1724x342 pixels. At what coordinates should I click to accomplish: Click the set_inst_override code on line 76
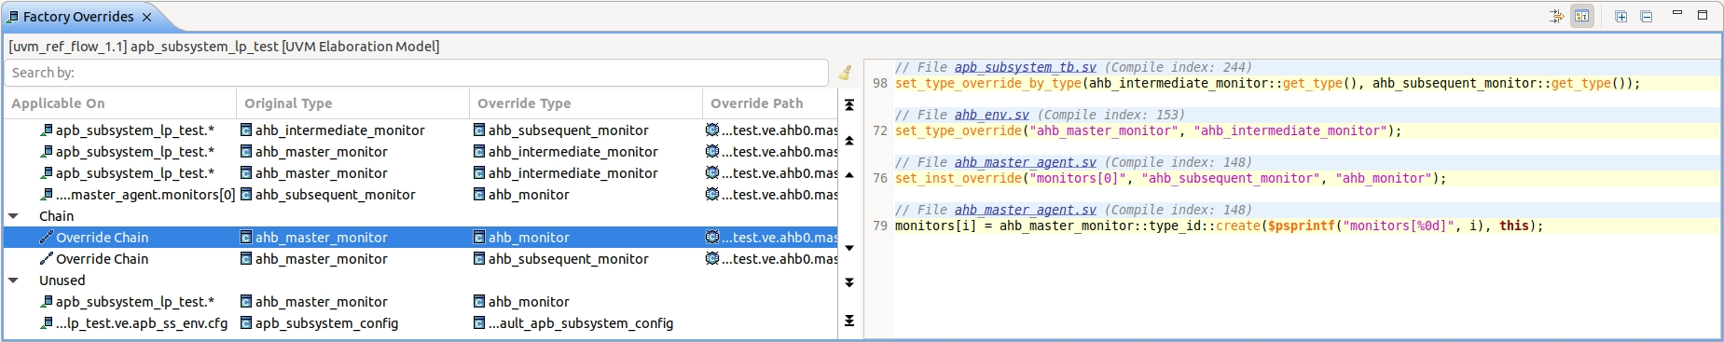(x=1170, y=178)
